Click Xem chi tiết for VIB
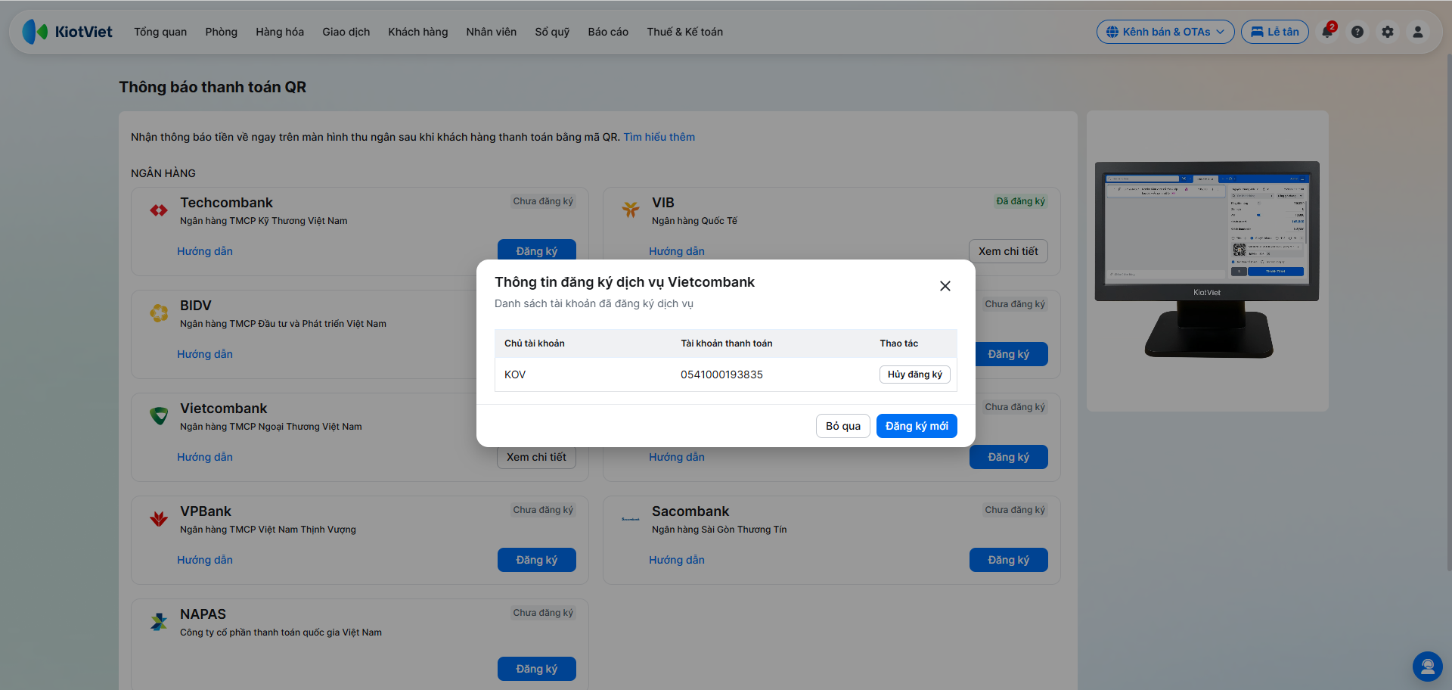1452x690 pixels. 1008,251
